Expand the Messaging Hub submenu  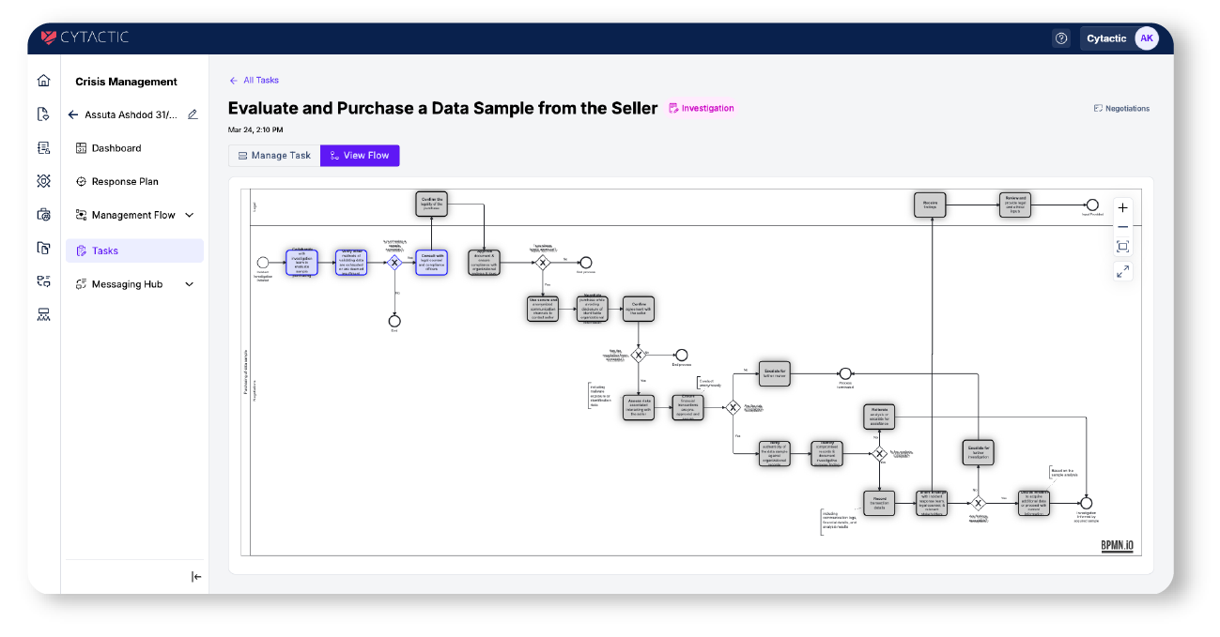click(x=190, y=284)
